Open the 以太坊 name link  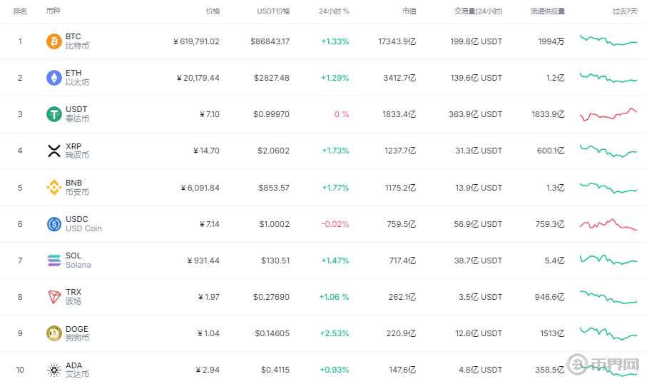77,82
